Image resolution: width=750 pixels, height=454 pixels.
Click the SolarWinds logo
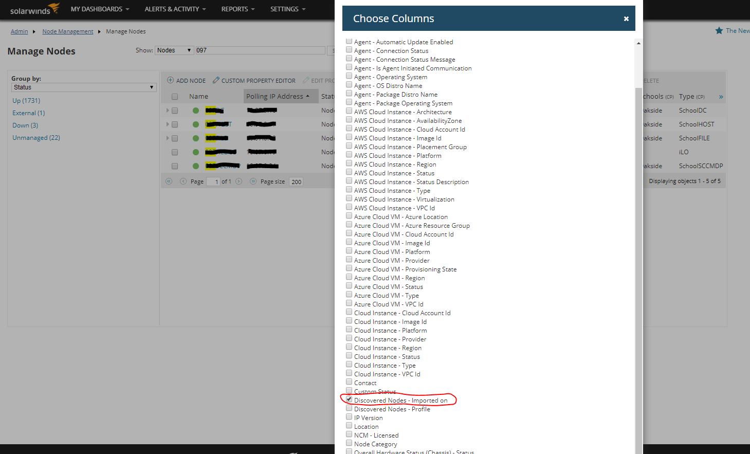(x=34, y=9)
